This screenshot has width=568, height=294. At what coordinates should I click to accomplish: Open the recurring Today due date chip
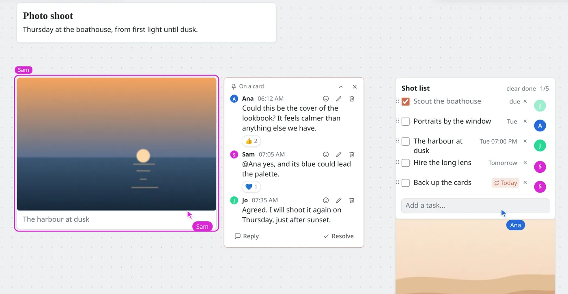tap(505, 183)
